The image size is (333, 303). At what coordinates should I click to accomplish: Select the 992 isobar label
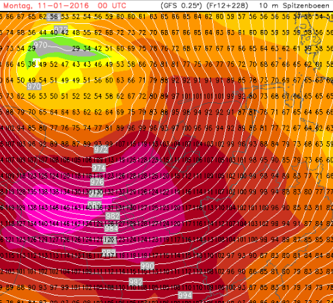(136, 282)
